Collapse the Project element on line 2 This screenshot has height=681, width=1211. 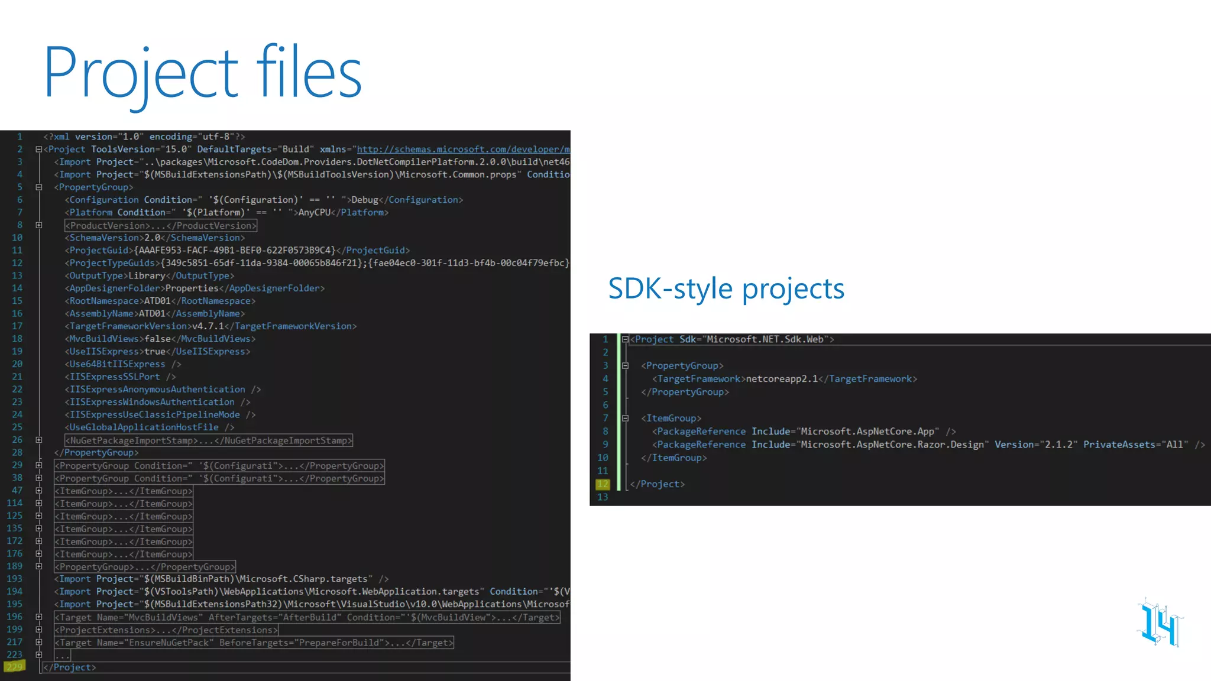(x=38, y=150)
